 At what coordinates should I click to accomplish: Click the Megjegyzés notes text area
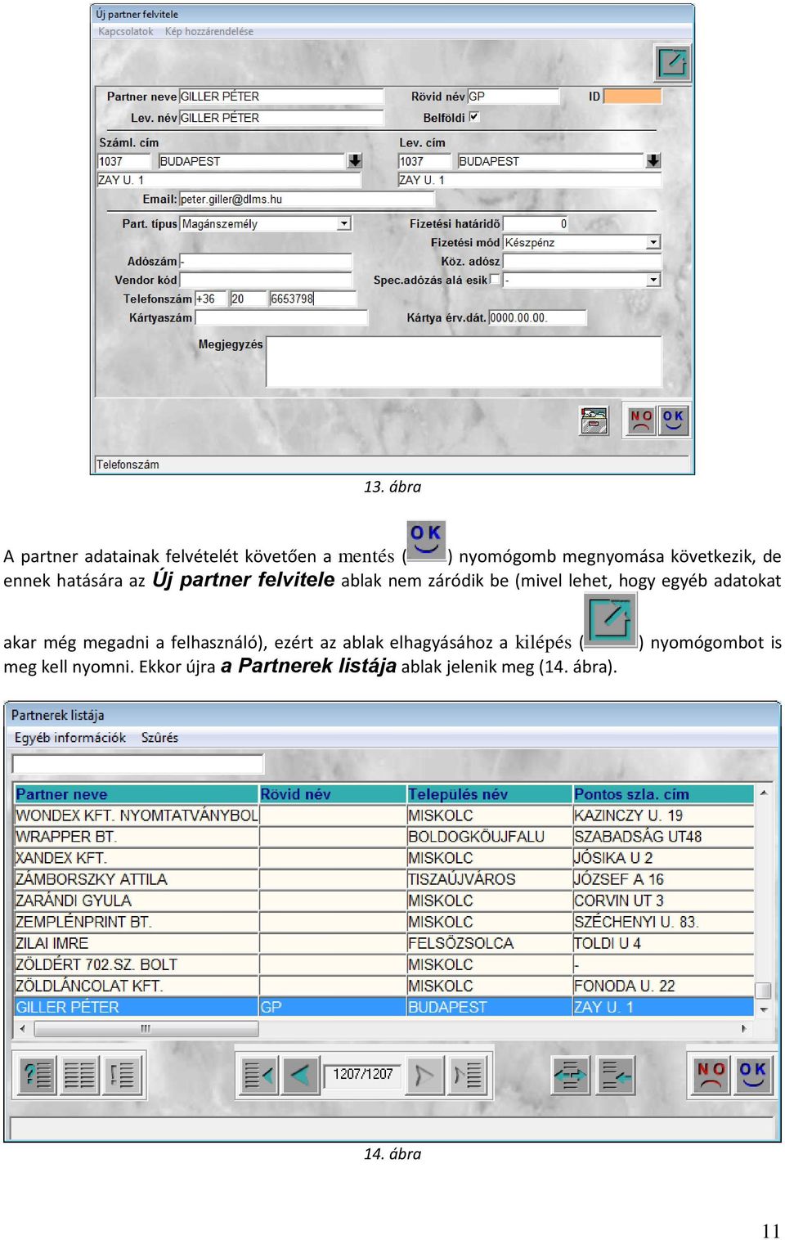click(x=464, y=362)
